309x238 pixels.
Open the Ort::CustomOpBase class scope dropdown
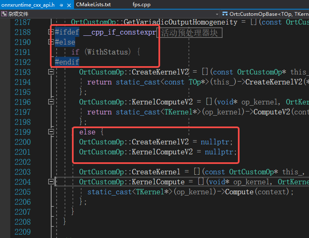point(265,14)
